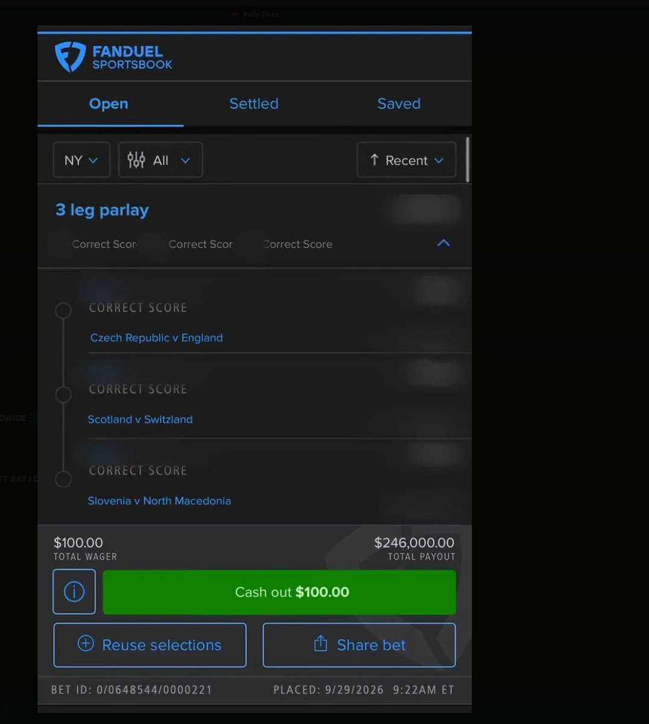Viewport: 649px width, 724px height.
Task: Click the 3 leg parlay heading
Action: [x=102, y=210]
